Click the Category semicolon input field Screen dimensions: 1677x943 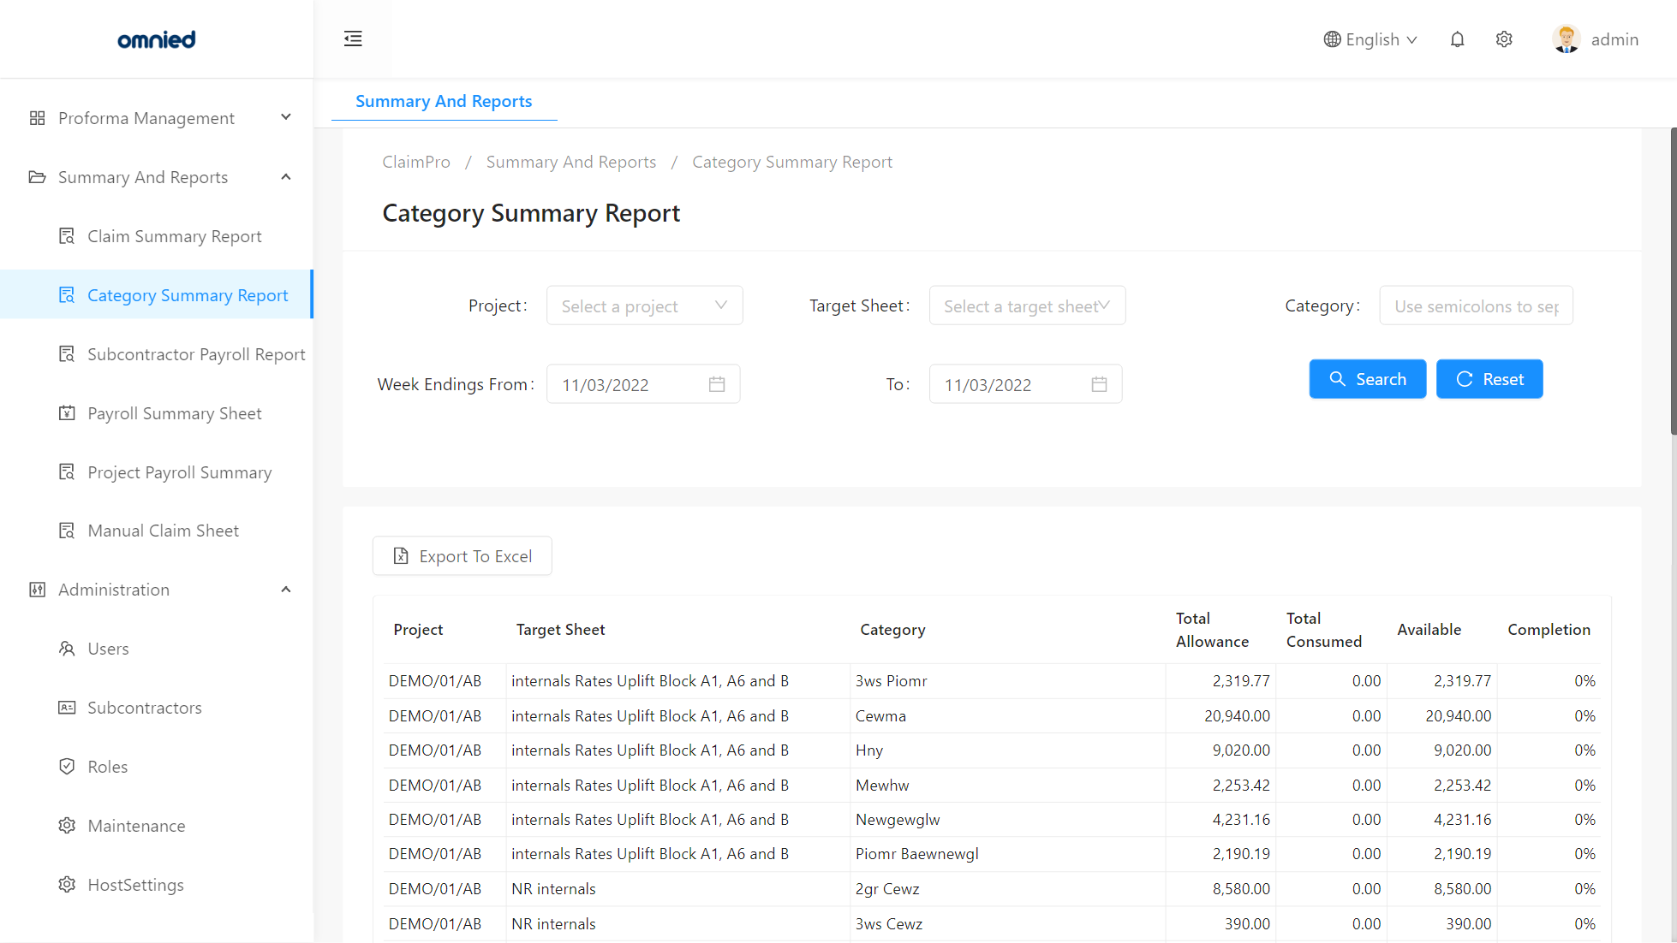(x=1476, y=305)
